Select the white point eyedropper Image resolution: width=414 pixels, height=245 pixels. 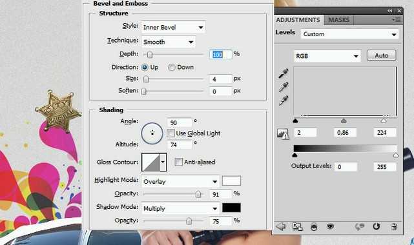coord(284,101)
